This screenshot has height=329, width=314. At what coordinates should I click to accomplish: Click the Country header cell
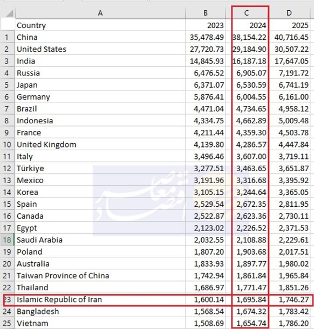(x=100, y=25)
